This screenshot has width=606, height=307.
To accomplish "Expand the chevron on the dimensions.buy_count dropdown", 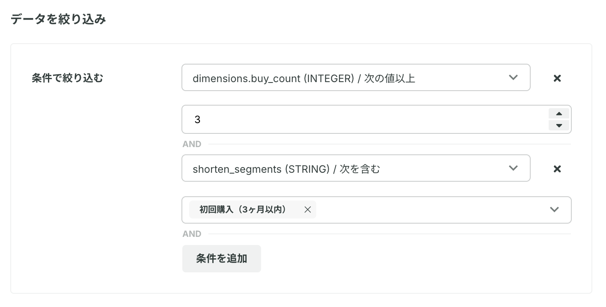I will coord(513,78).
